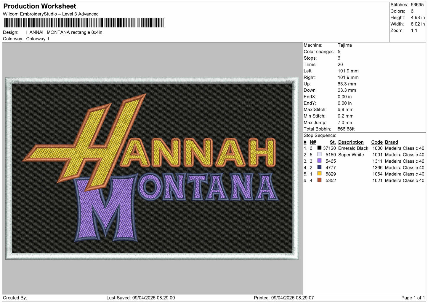The image size is (428, 303).
Task: Click the 'Created By:' footer label
Action: tap(15, 298)
